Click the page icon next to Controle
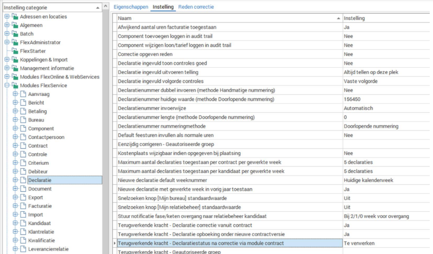 (23, 154)
